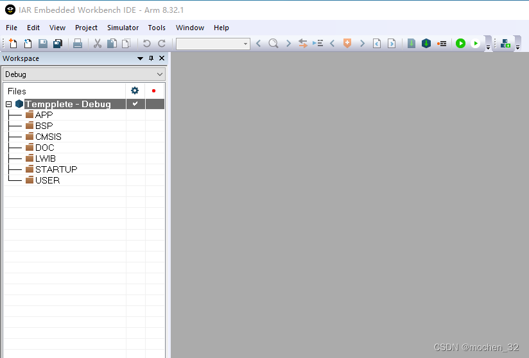Click the Replace swap-arrows icon
529x358 pixels.
point(302,44)
